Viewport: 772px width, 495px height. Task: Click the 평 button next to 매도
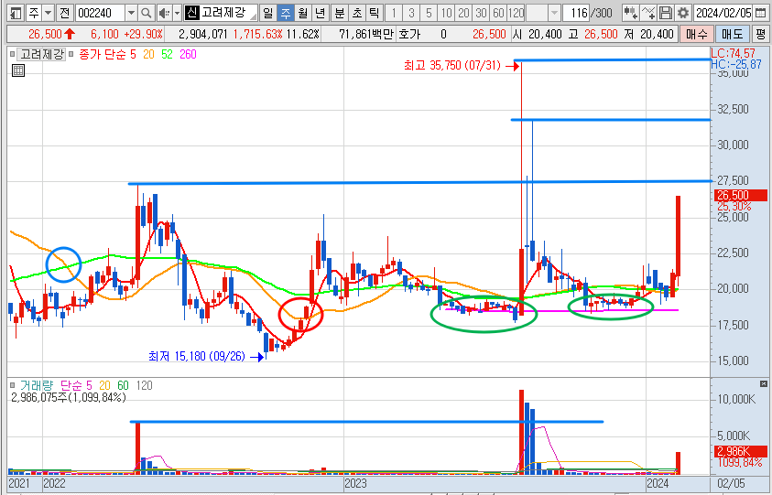pyautogui.click(x=761, y=34)
